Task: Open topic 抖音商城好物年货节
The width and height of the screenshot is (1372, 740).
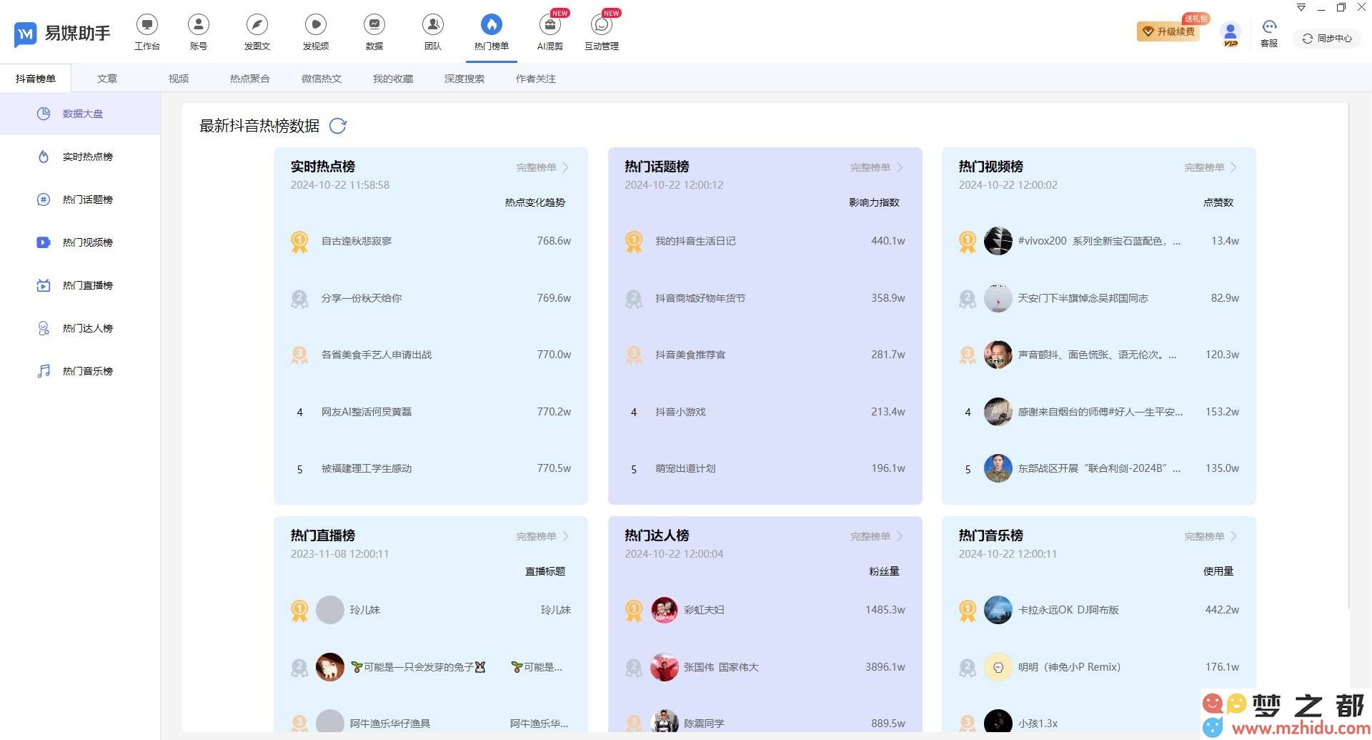Action: pos(700,298)
